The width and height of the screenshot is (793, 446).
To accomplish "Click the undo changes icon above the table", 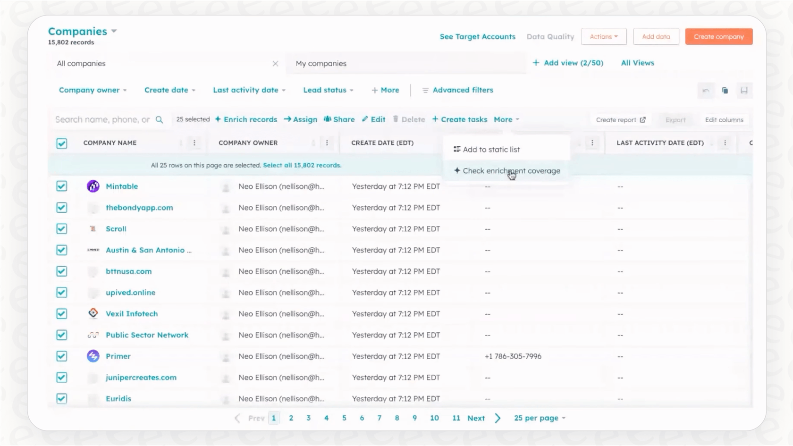I will (706, 90).
